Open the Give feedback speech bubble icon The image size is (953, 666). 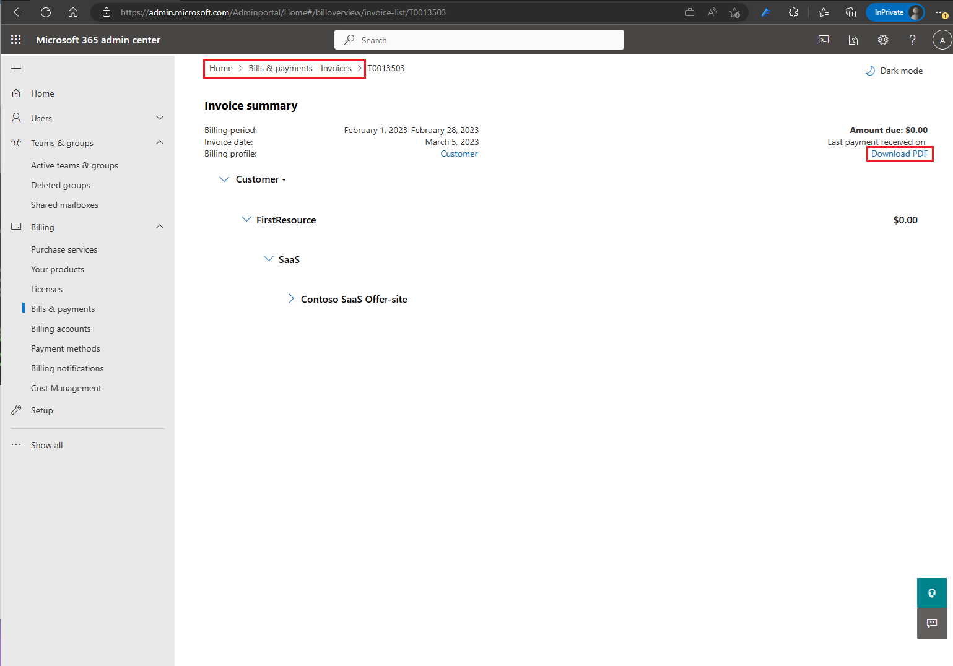[x=931, y=623]
